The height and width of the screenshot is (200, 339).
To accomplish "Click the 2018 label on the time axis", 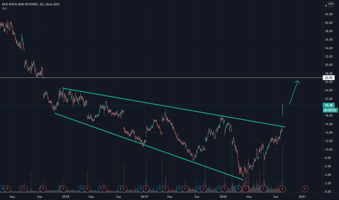I will click(x=65, y=196).
